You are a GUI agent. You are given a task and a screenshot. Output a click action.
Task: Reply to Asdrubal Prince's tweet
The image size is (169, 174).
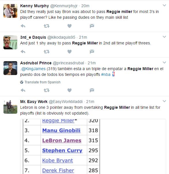(x=23, y=90)
